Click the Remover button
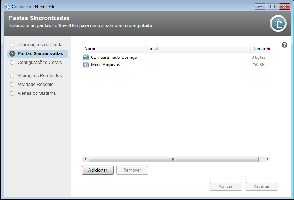 [x=132, y=170]
